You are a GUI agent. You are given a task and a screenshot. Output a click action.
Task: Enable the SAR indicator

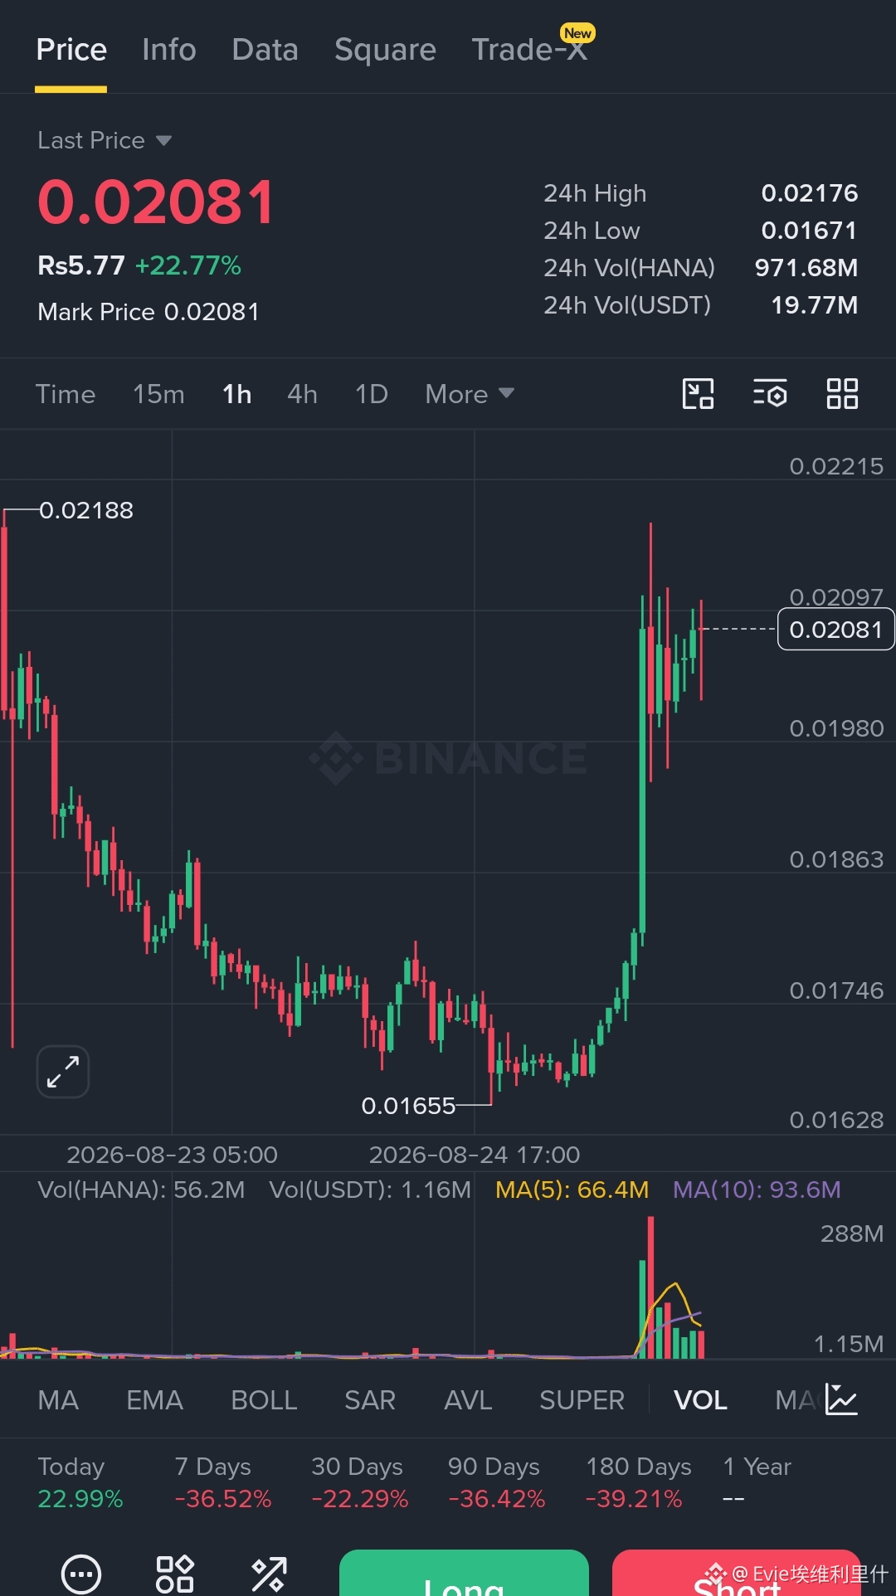tap(370, 1400)
